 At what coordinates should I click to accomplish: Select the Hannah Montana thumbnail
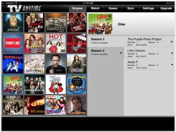[x=34, y=43]
